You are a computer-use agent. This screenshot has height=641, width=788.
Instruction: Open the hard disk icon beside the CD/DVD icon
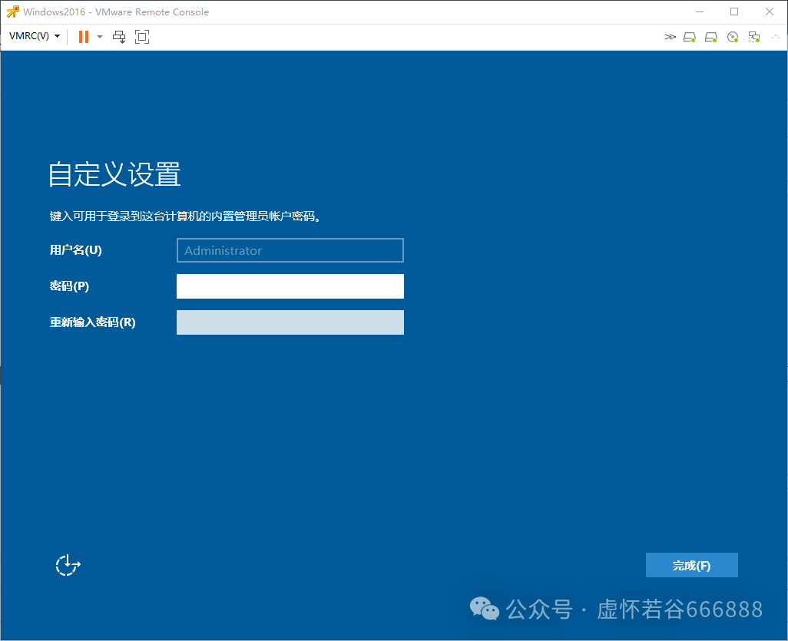[711, 37]
